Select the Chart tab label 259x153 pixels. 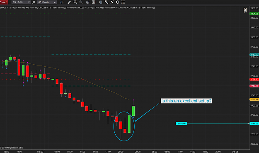(x=4, y=2)
